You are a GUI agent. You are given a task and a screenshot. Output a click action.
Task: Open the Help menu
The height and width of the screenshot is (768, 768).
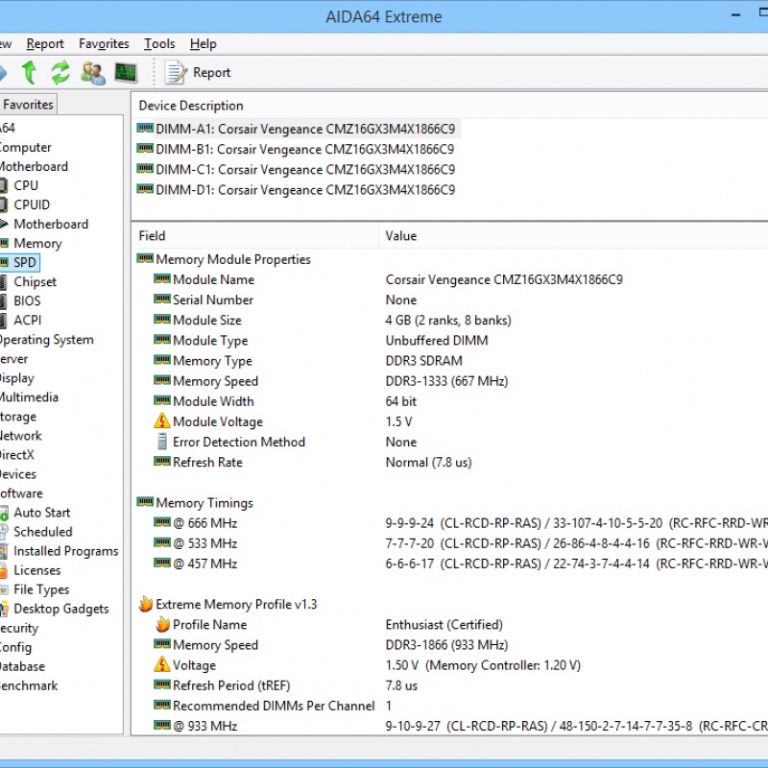click(204, 44)
